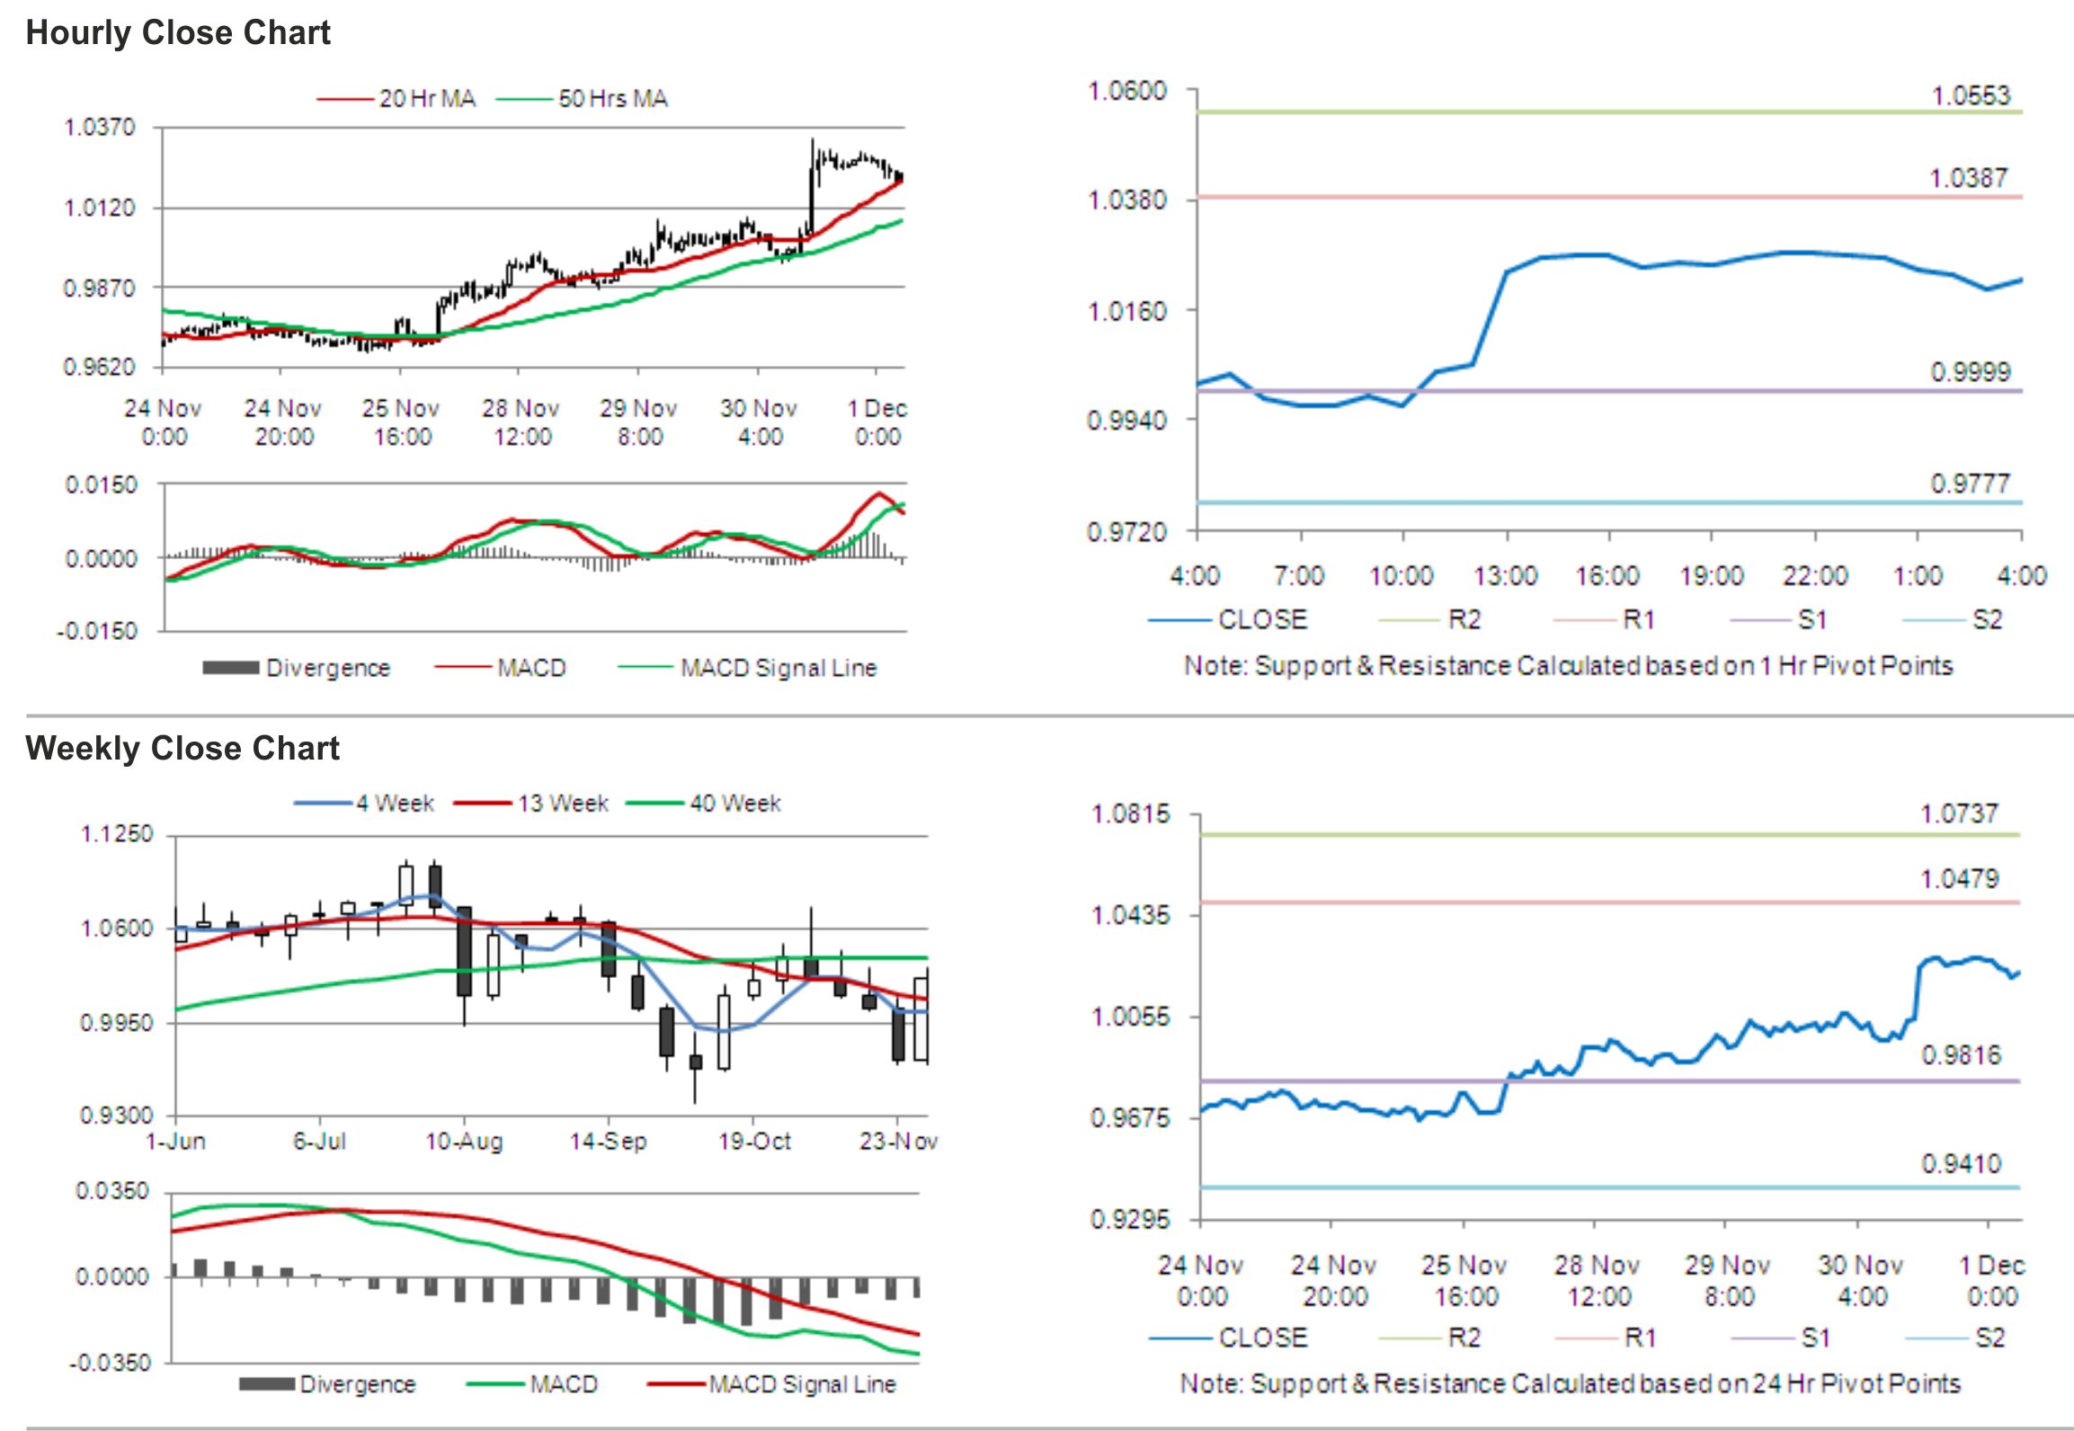2074x1431 pixels.
Task: Click the 19-Oct date axis label
Action: 754,1142
